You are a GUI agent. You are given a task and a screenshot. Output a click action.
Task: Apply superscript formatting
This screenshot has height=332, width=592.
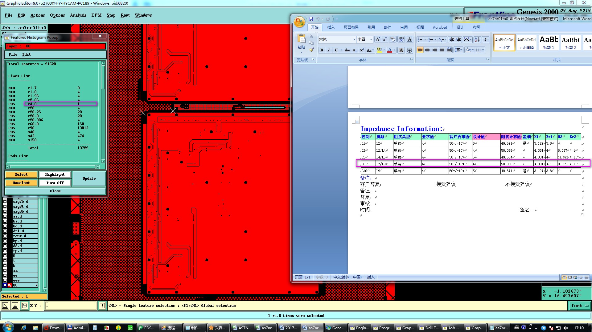362,50
